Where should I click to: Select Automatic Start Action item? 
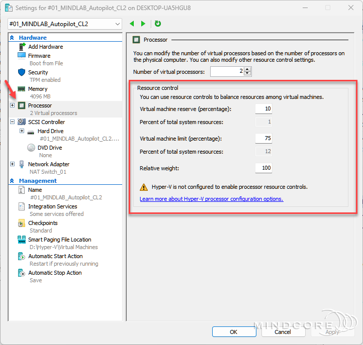pos(55,256)
